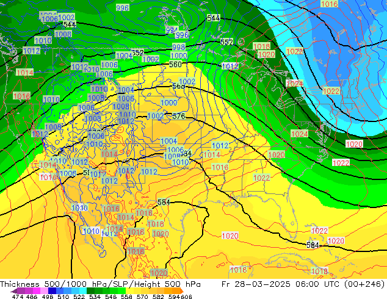
Task: Click the '558' legend value
Action: [126, 297]
